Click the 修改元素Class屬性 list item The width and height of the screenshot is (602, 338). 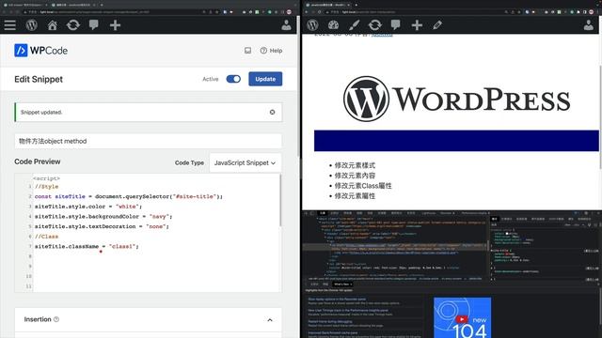tap(363, 186)
